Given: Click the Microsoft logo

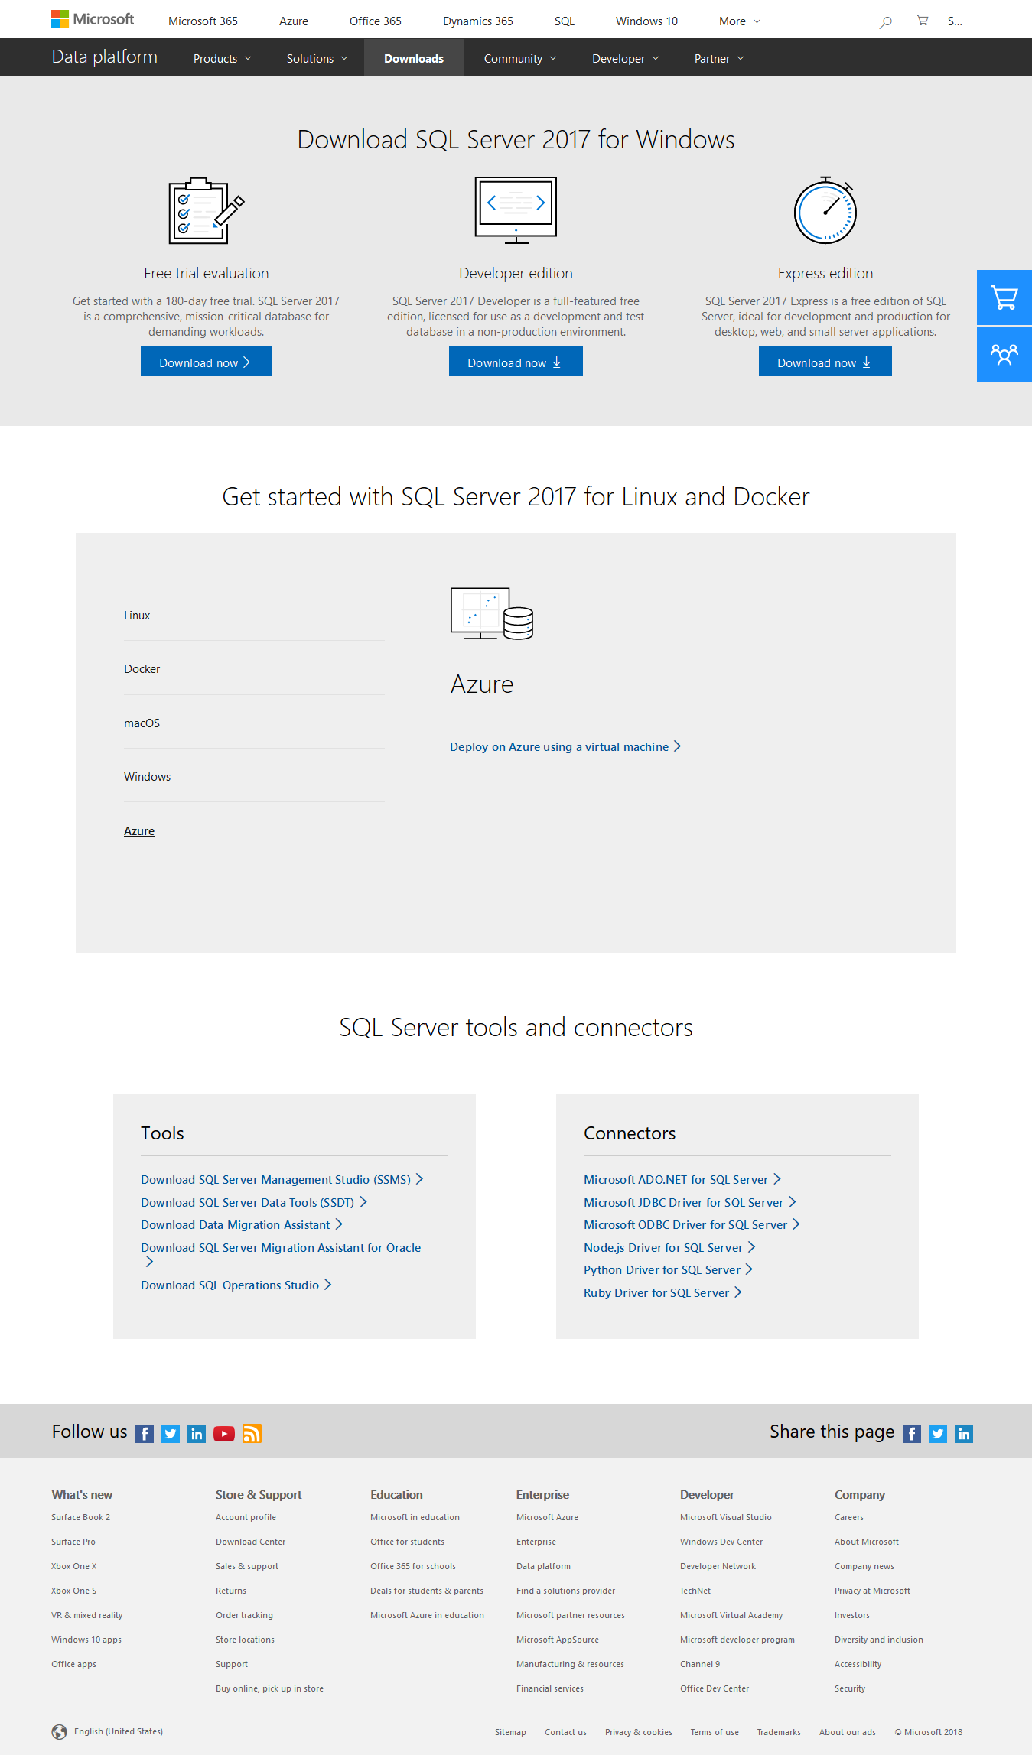Looking at the screenshot, I should [93, 19].
